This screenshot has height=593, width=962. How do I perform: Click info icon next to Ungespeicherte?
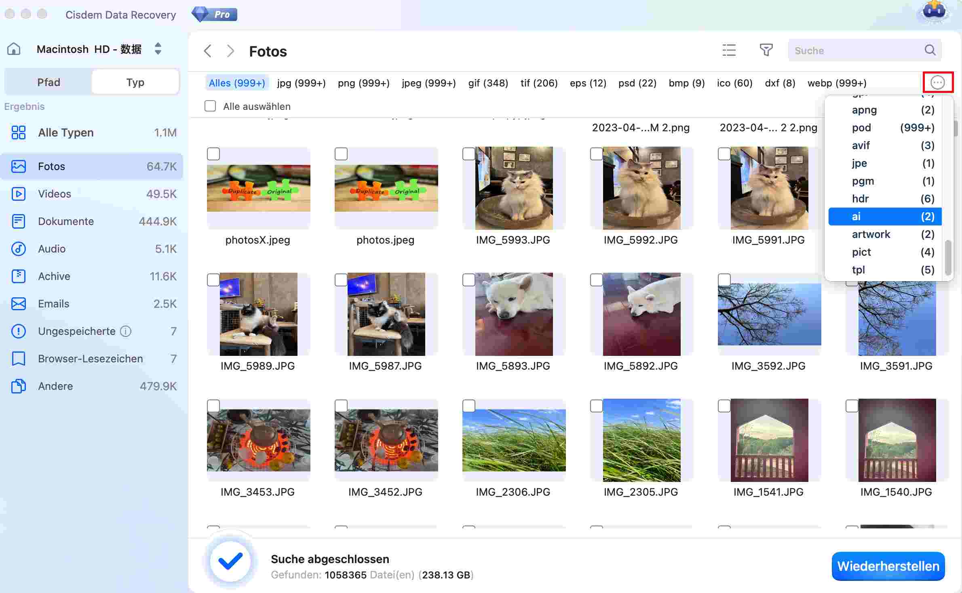tap(126, 331)
